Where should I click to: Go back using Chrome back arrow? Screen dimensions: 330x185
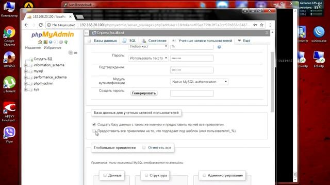click(26, 25)
